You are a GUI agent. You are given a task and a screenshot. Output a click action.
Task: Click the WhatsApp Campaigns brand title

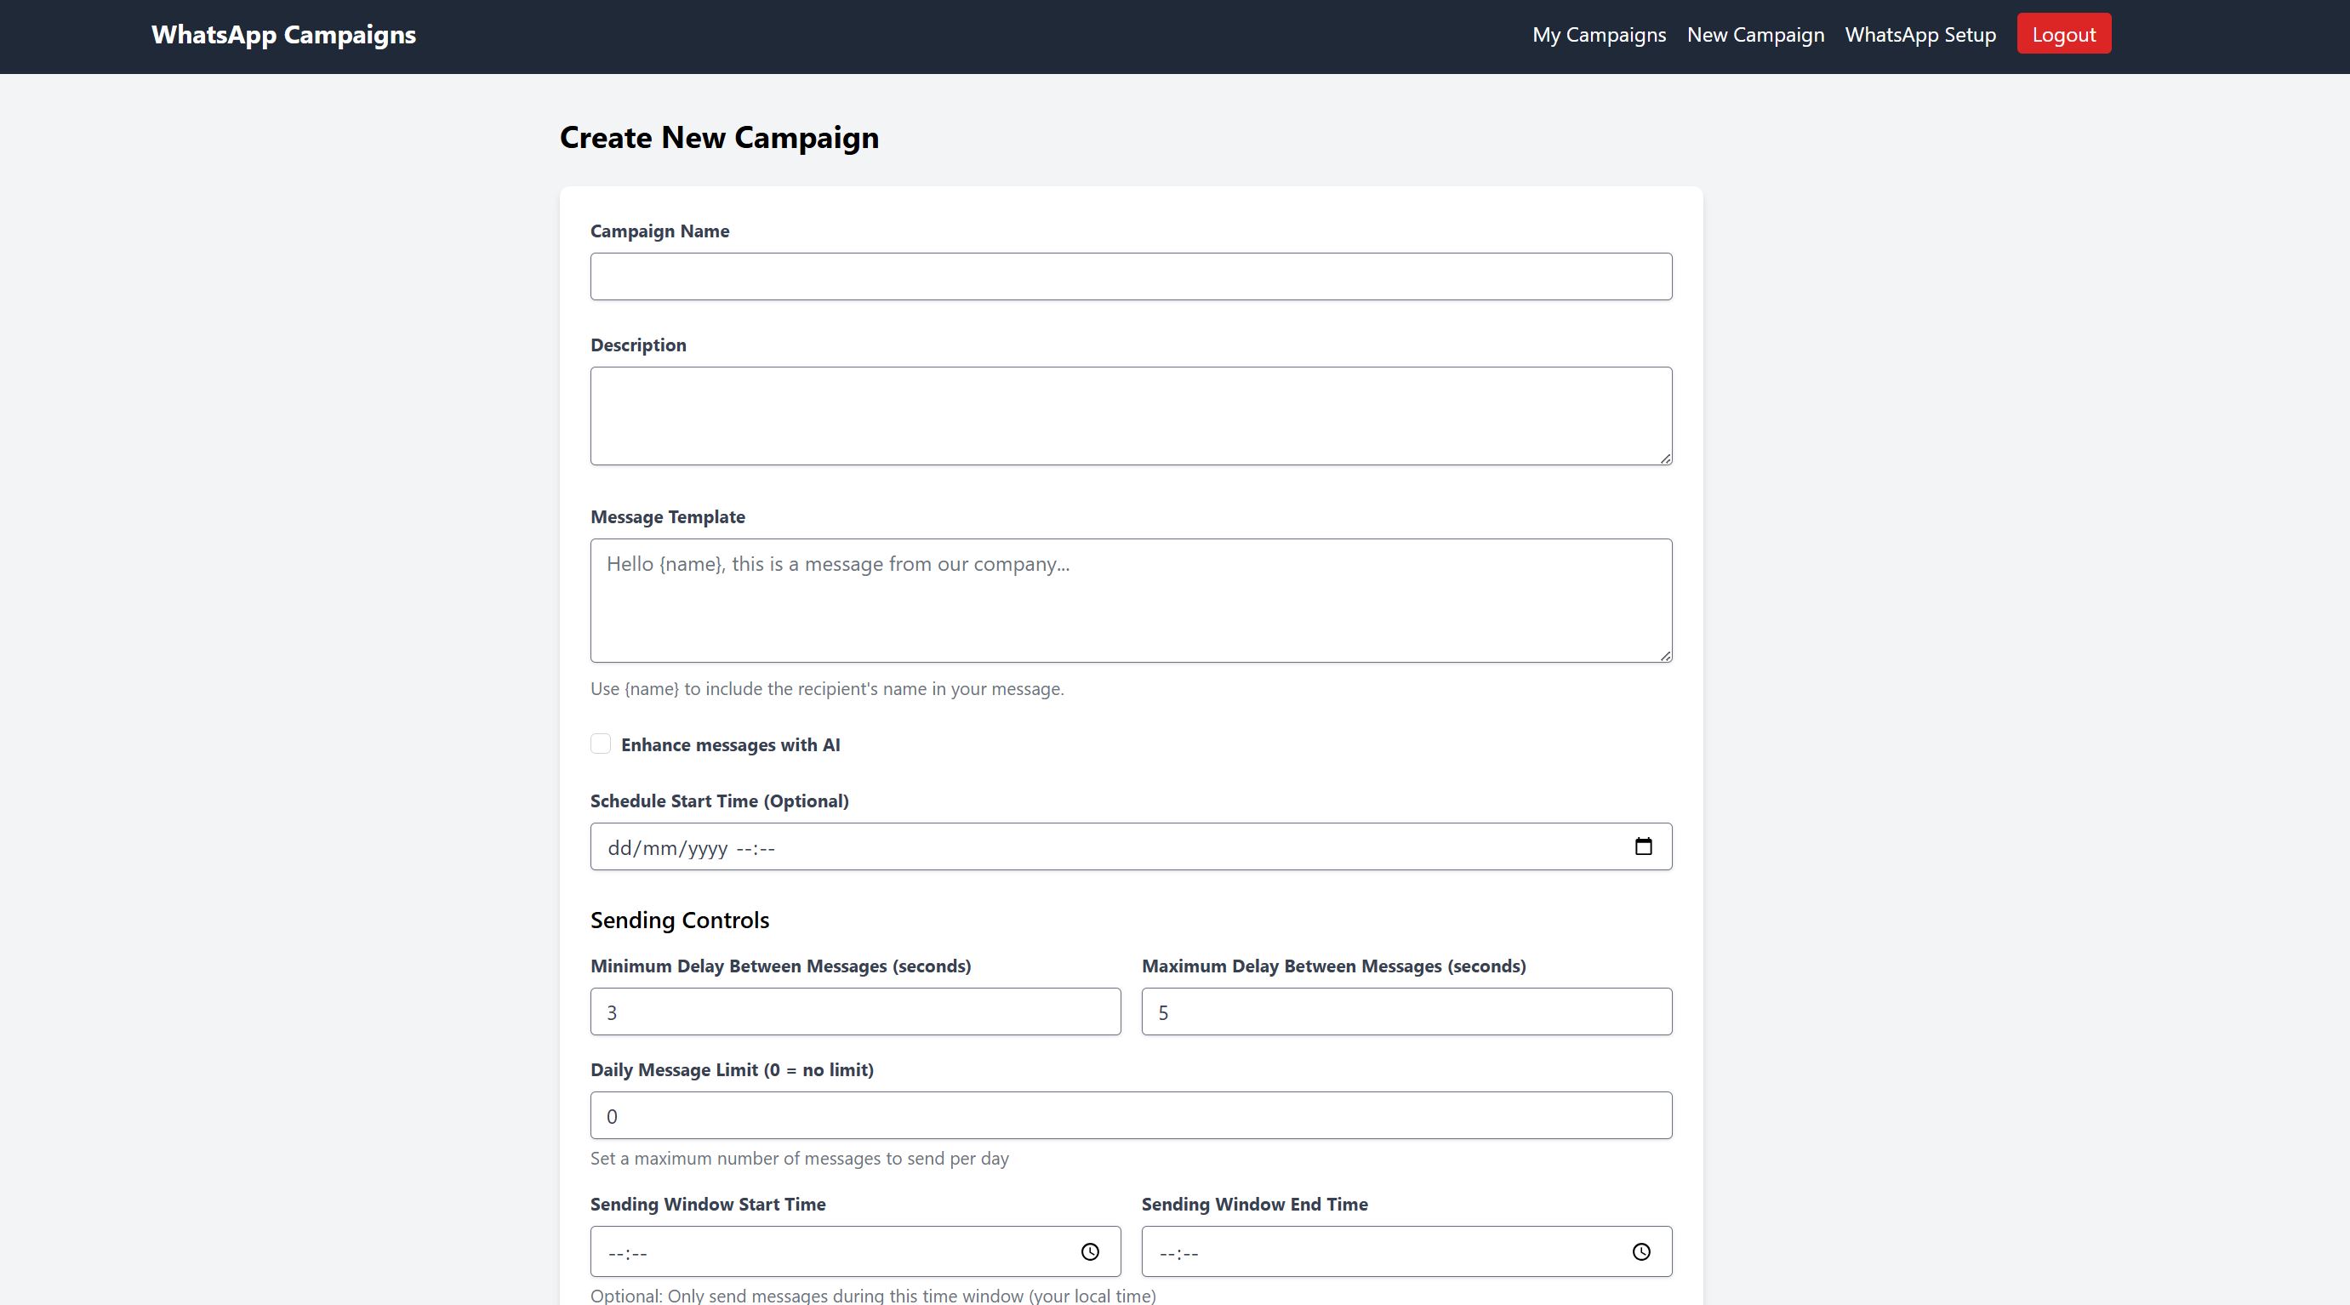point(283,35)
